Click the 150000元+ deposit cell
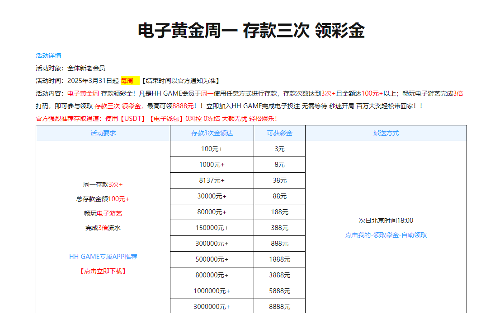Image resolution: width=495 pixels, height=313 pixels. [212, 228]
